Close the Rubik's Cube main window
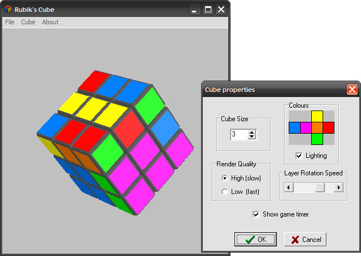361x256 pixels. pos(221,10)
